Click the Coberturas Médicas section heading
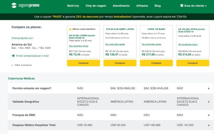Screen dimensions: 214x134 point(21,79)
